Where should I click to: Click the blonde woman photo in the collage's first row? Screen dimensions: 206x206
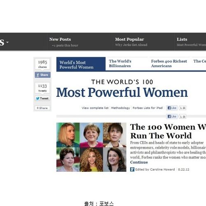tap(68, 135)
